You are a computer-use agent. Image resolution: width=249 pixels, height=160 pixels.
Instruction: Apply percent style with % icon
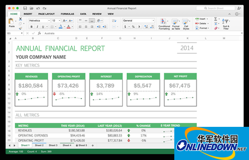[133, 27]
